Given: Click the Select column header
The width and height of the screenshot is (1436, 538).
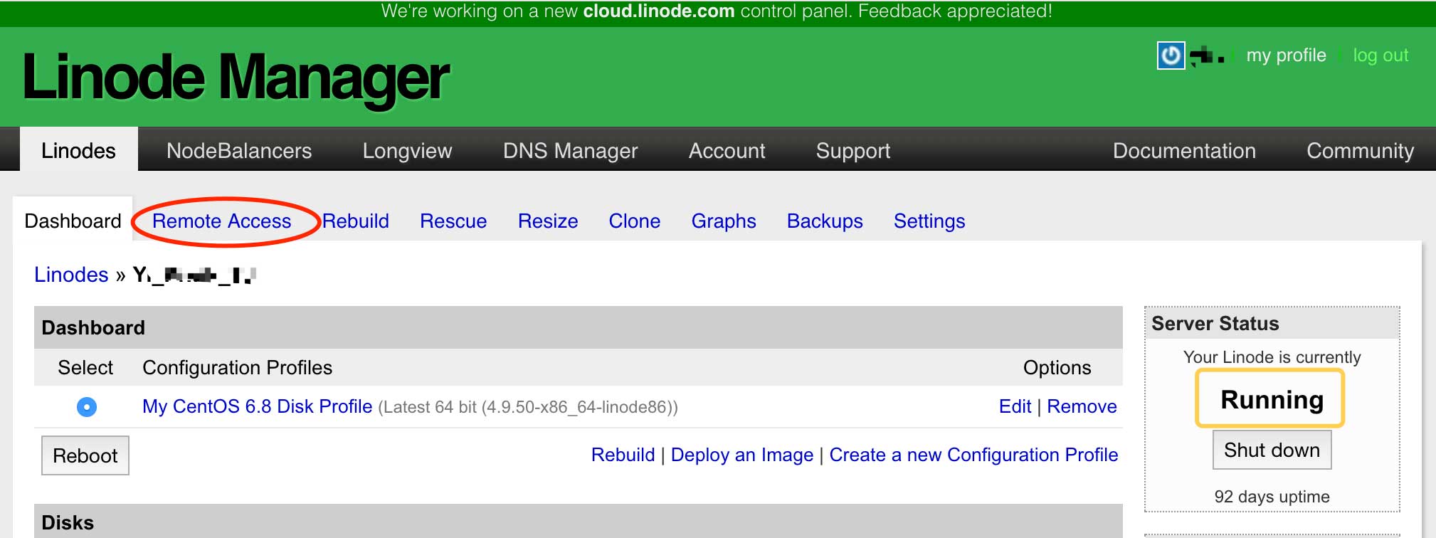Looking at the screenshot, I should 85,368.
